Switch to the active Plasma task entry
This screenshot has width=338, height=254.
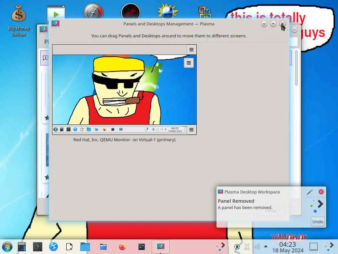point(161,247)
